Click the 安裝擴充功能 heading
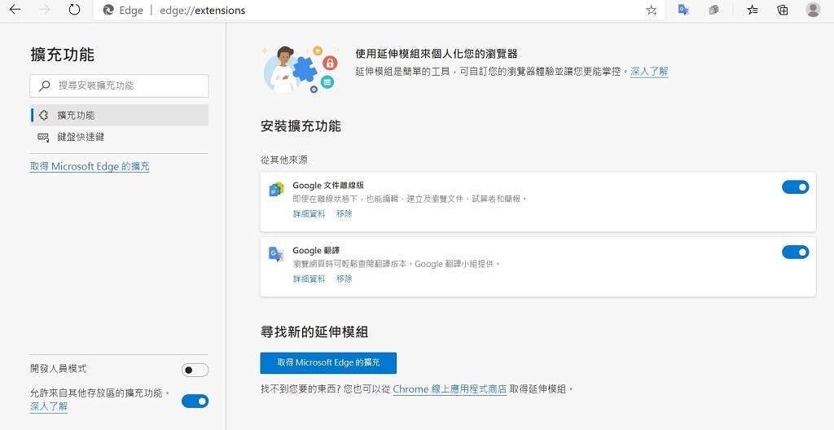 tap(301, 127)
